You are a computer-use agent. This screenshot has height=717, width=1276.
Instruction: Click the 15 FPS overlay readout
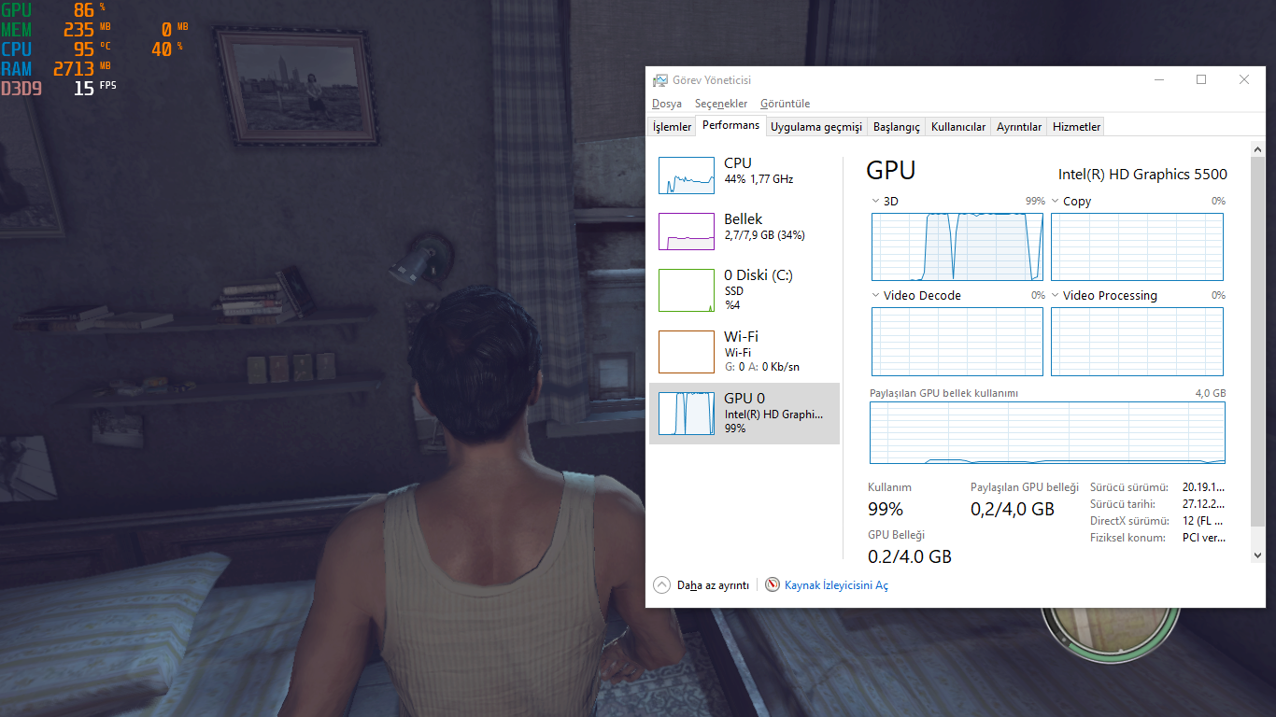pos(95,88)
